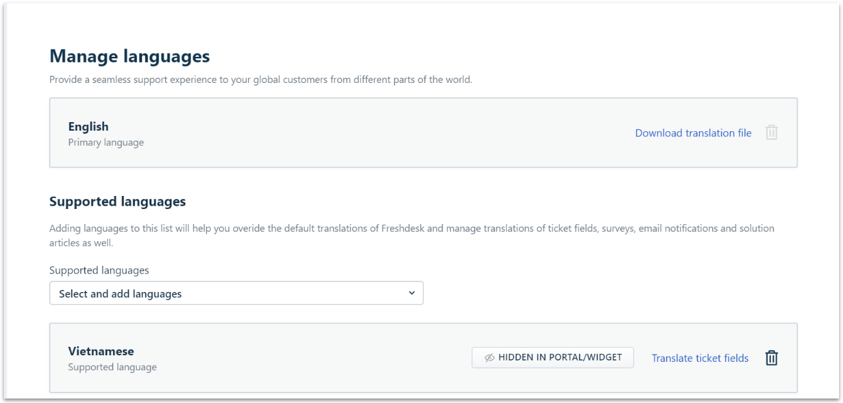Select the Vietnamese supported language card
843x403 pixels.
pyautogui.click(x=262, y=357)
